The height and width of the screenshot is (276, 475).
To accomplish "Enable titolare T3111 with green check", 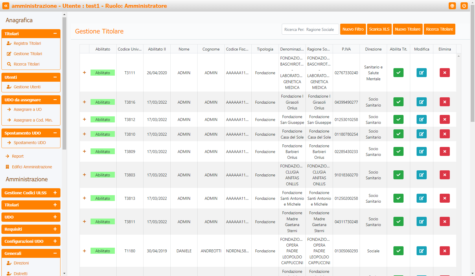I will (x=398, y=73).
